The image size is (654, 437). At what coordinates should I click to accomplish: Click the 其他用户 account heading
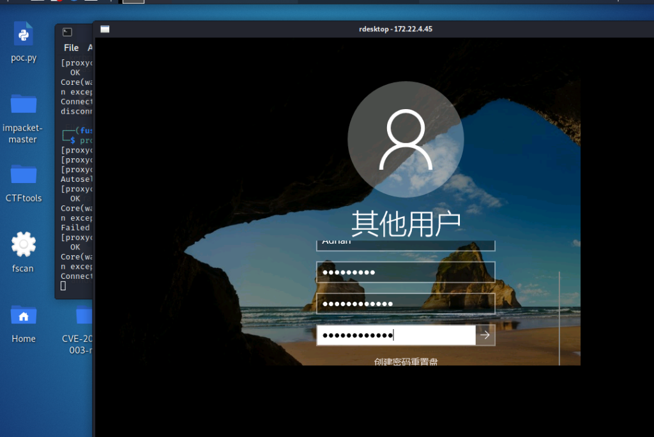pos(406,222)
